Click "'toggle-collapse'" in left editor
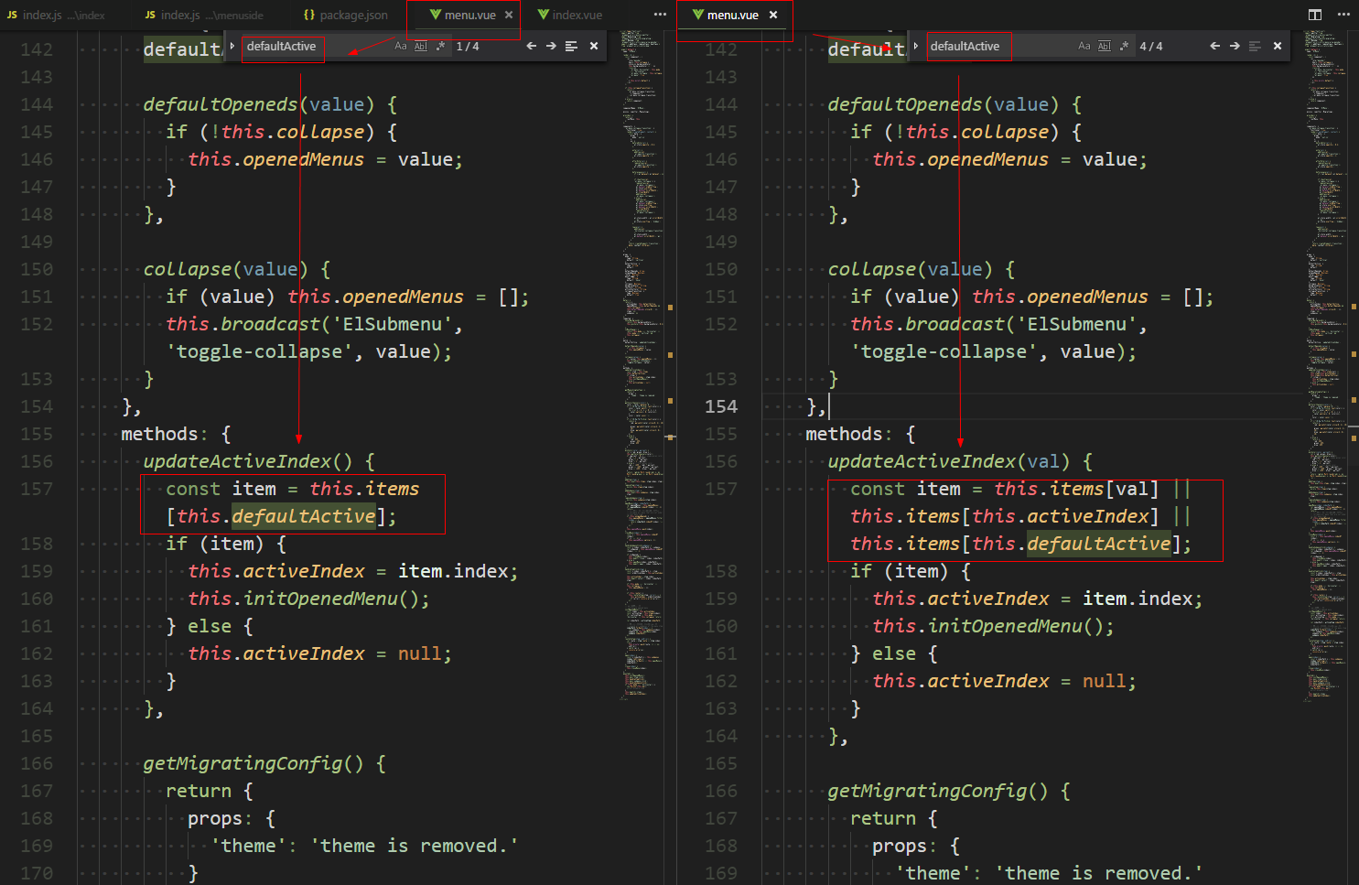 coord(259,351)
